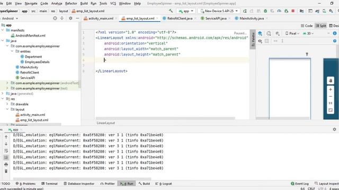
Task: Open the New Device 5 API 25 device dropdown
Action: (219, 11)
